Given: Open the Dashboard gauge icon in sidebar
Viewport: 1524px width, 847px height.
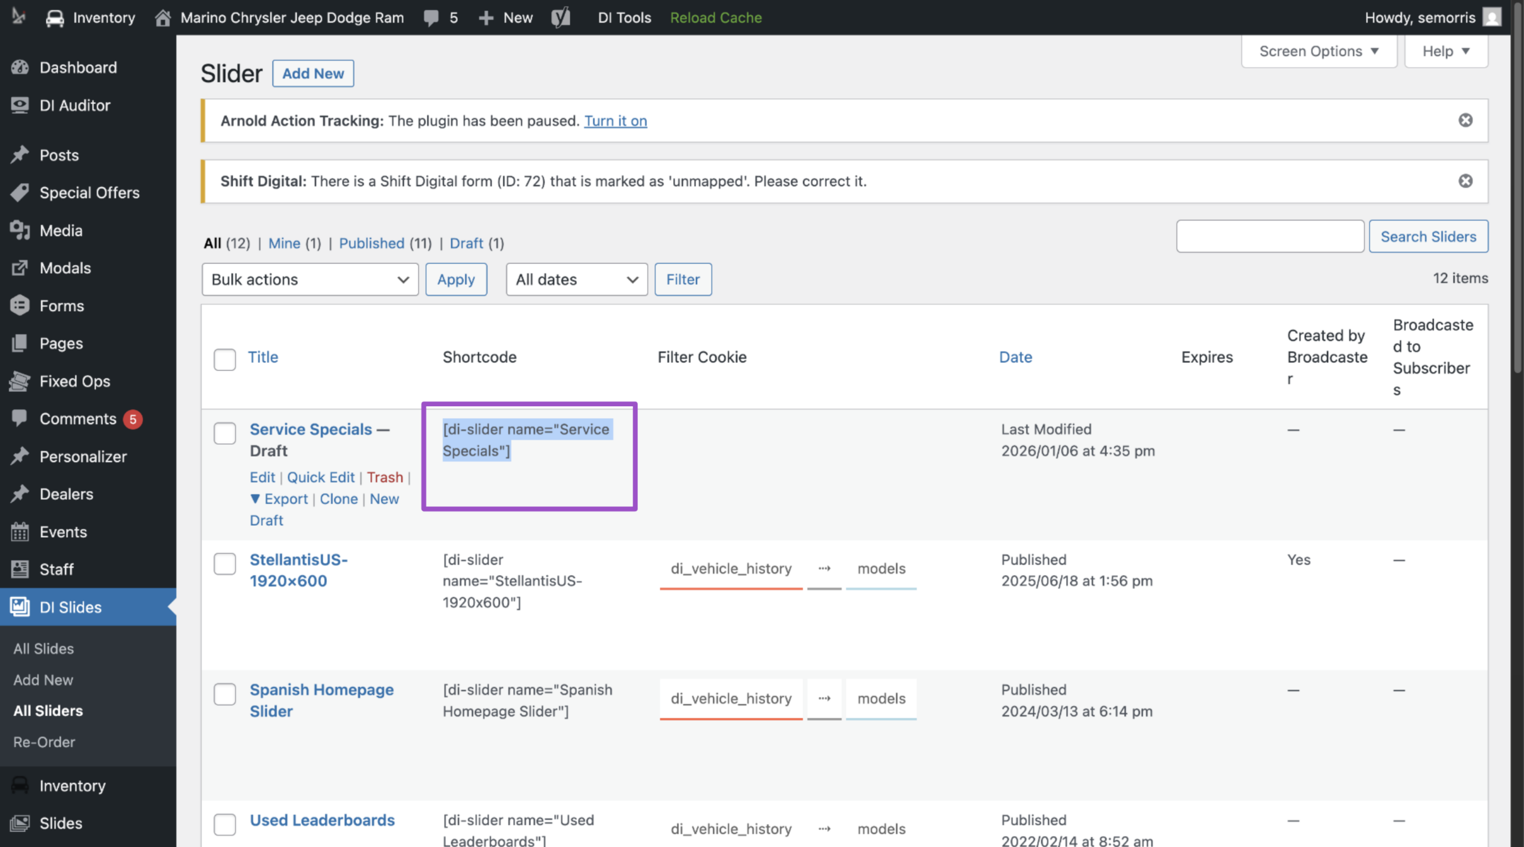Looking at the screenshot, I should (x=20, y=67).
